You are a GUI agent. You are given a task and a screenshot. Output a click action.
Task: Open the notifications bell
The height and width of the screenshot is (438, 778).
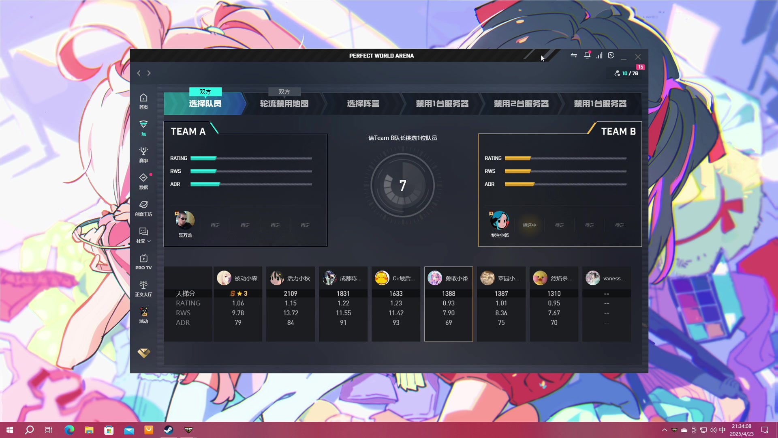coord(587,56)
